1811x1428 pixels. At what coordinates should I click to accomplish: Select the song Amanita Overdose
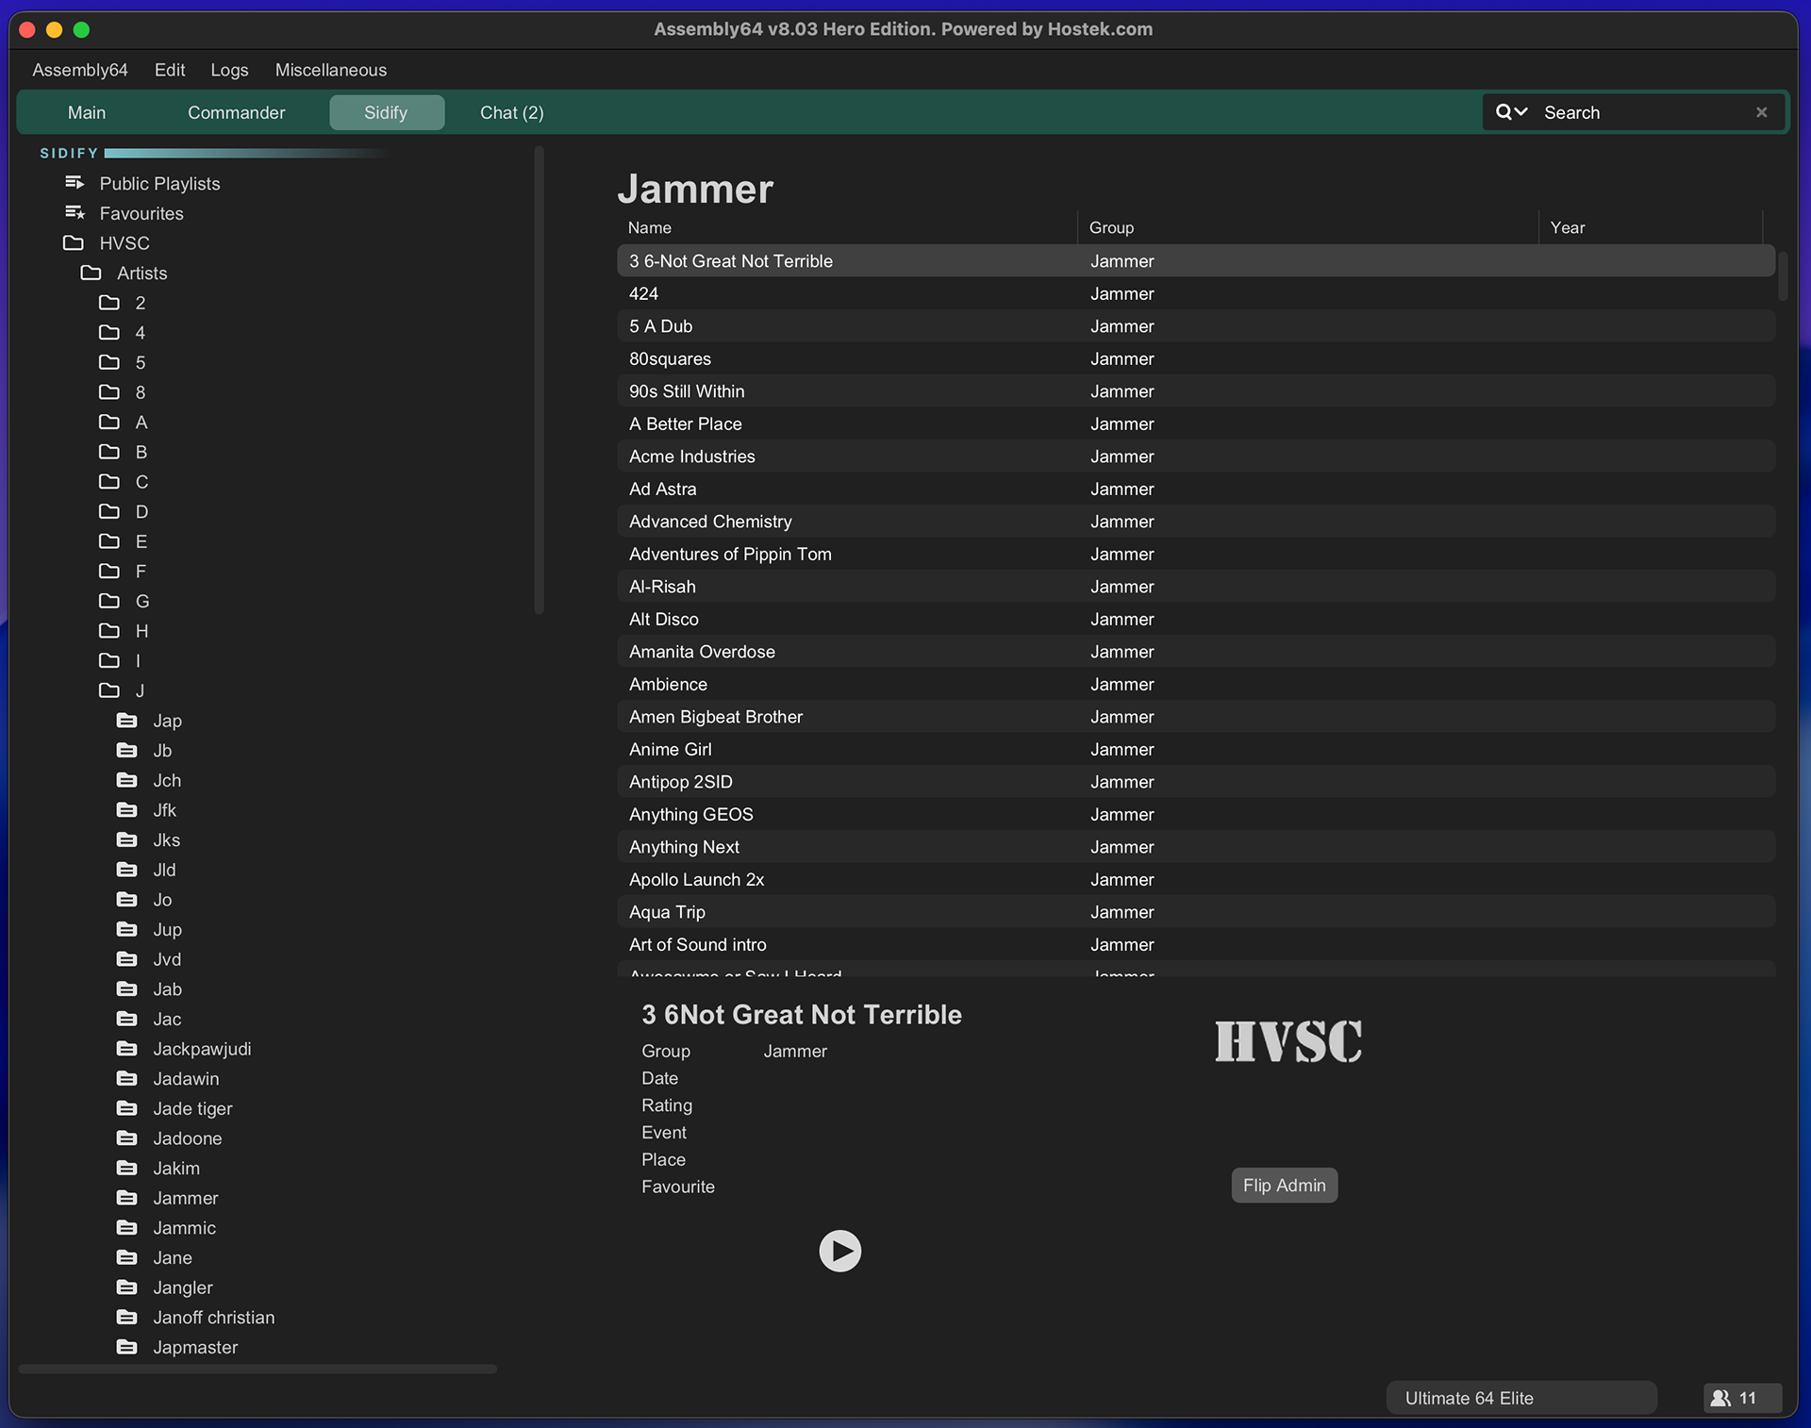click(702, 652)
